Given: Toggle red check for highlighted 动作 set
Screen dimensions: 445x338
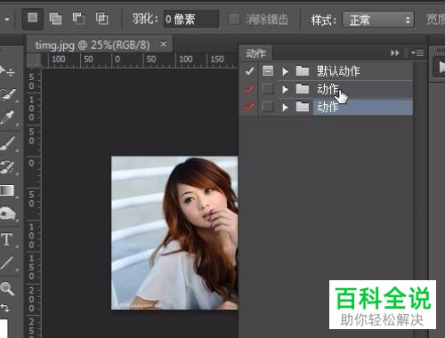Looking at the screenshot, I should click(x=249, y=107).
